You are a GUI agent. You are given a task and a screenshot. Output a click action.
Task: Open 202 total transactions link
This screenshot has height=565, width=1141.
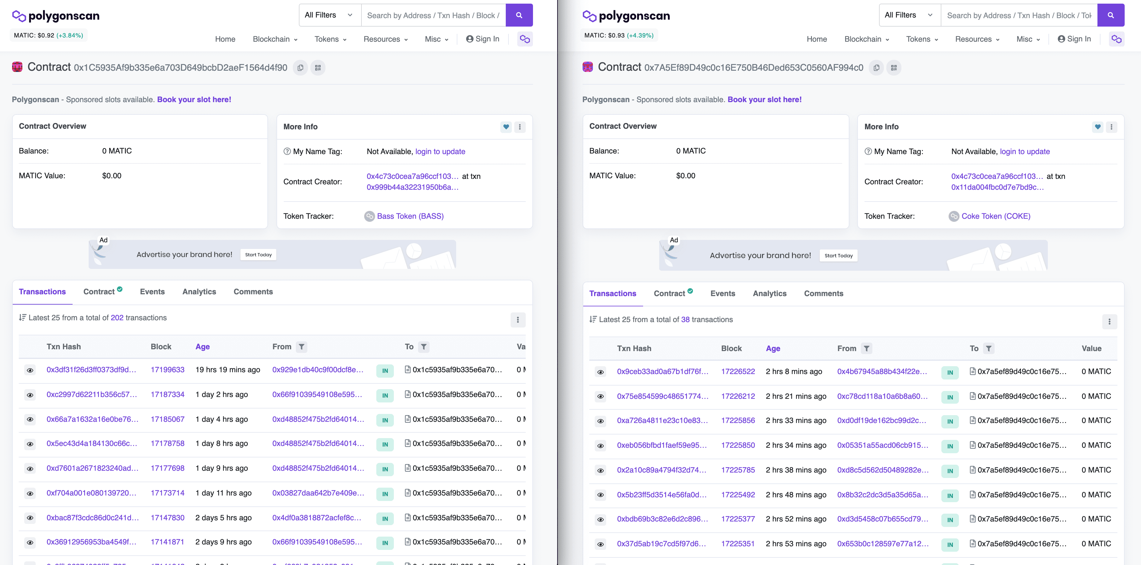(117, 318)
